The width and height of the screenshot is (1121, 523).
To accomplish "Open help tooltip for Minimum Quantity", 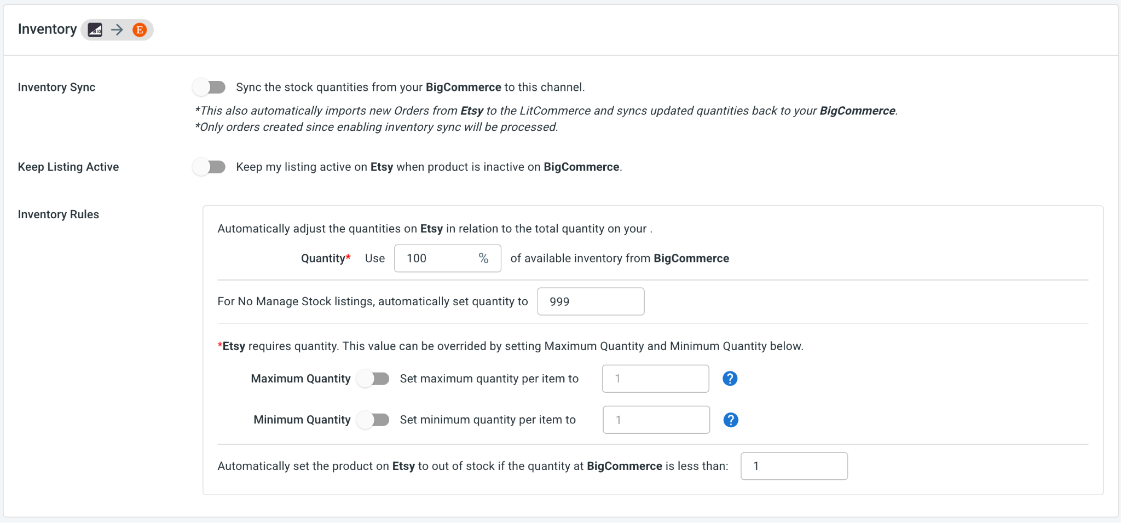I will click(731, 420).
